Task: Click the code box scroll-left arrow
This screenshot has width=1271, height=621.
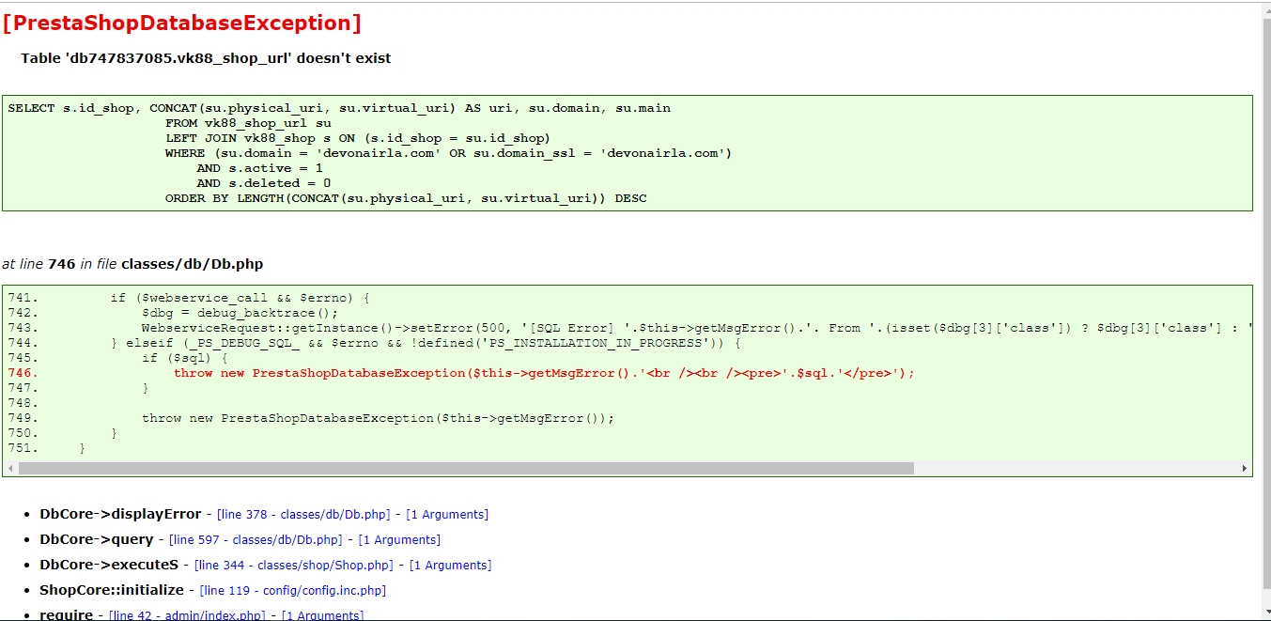Action: (10, 468)
